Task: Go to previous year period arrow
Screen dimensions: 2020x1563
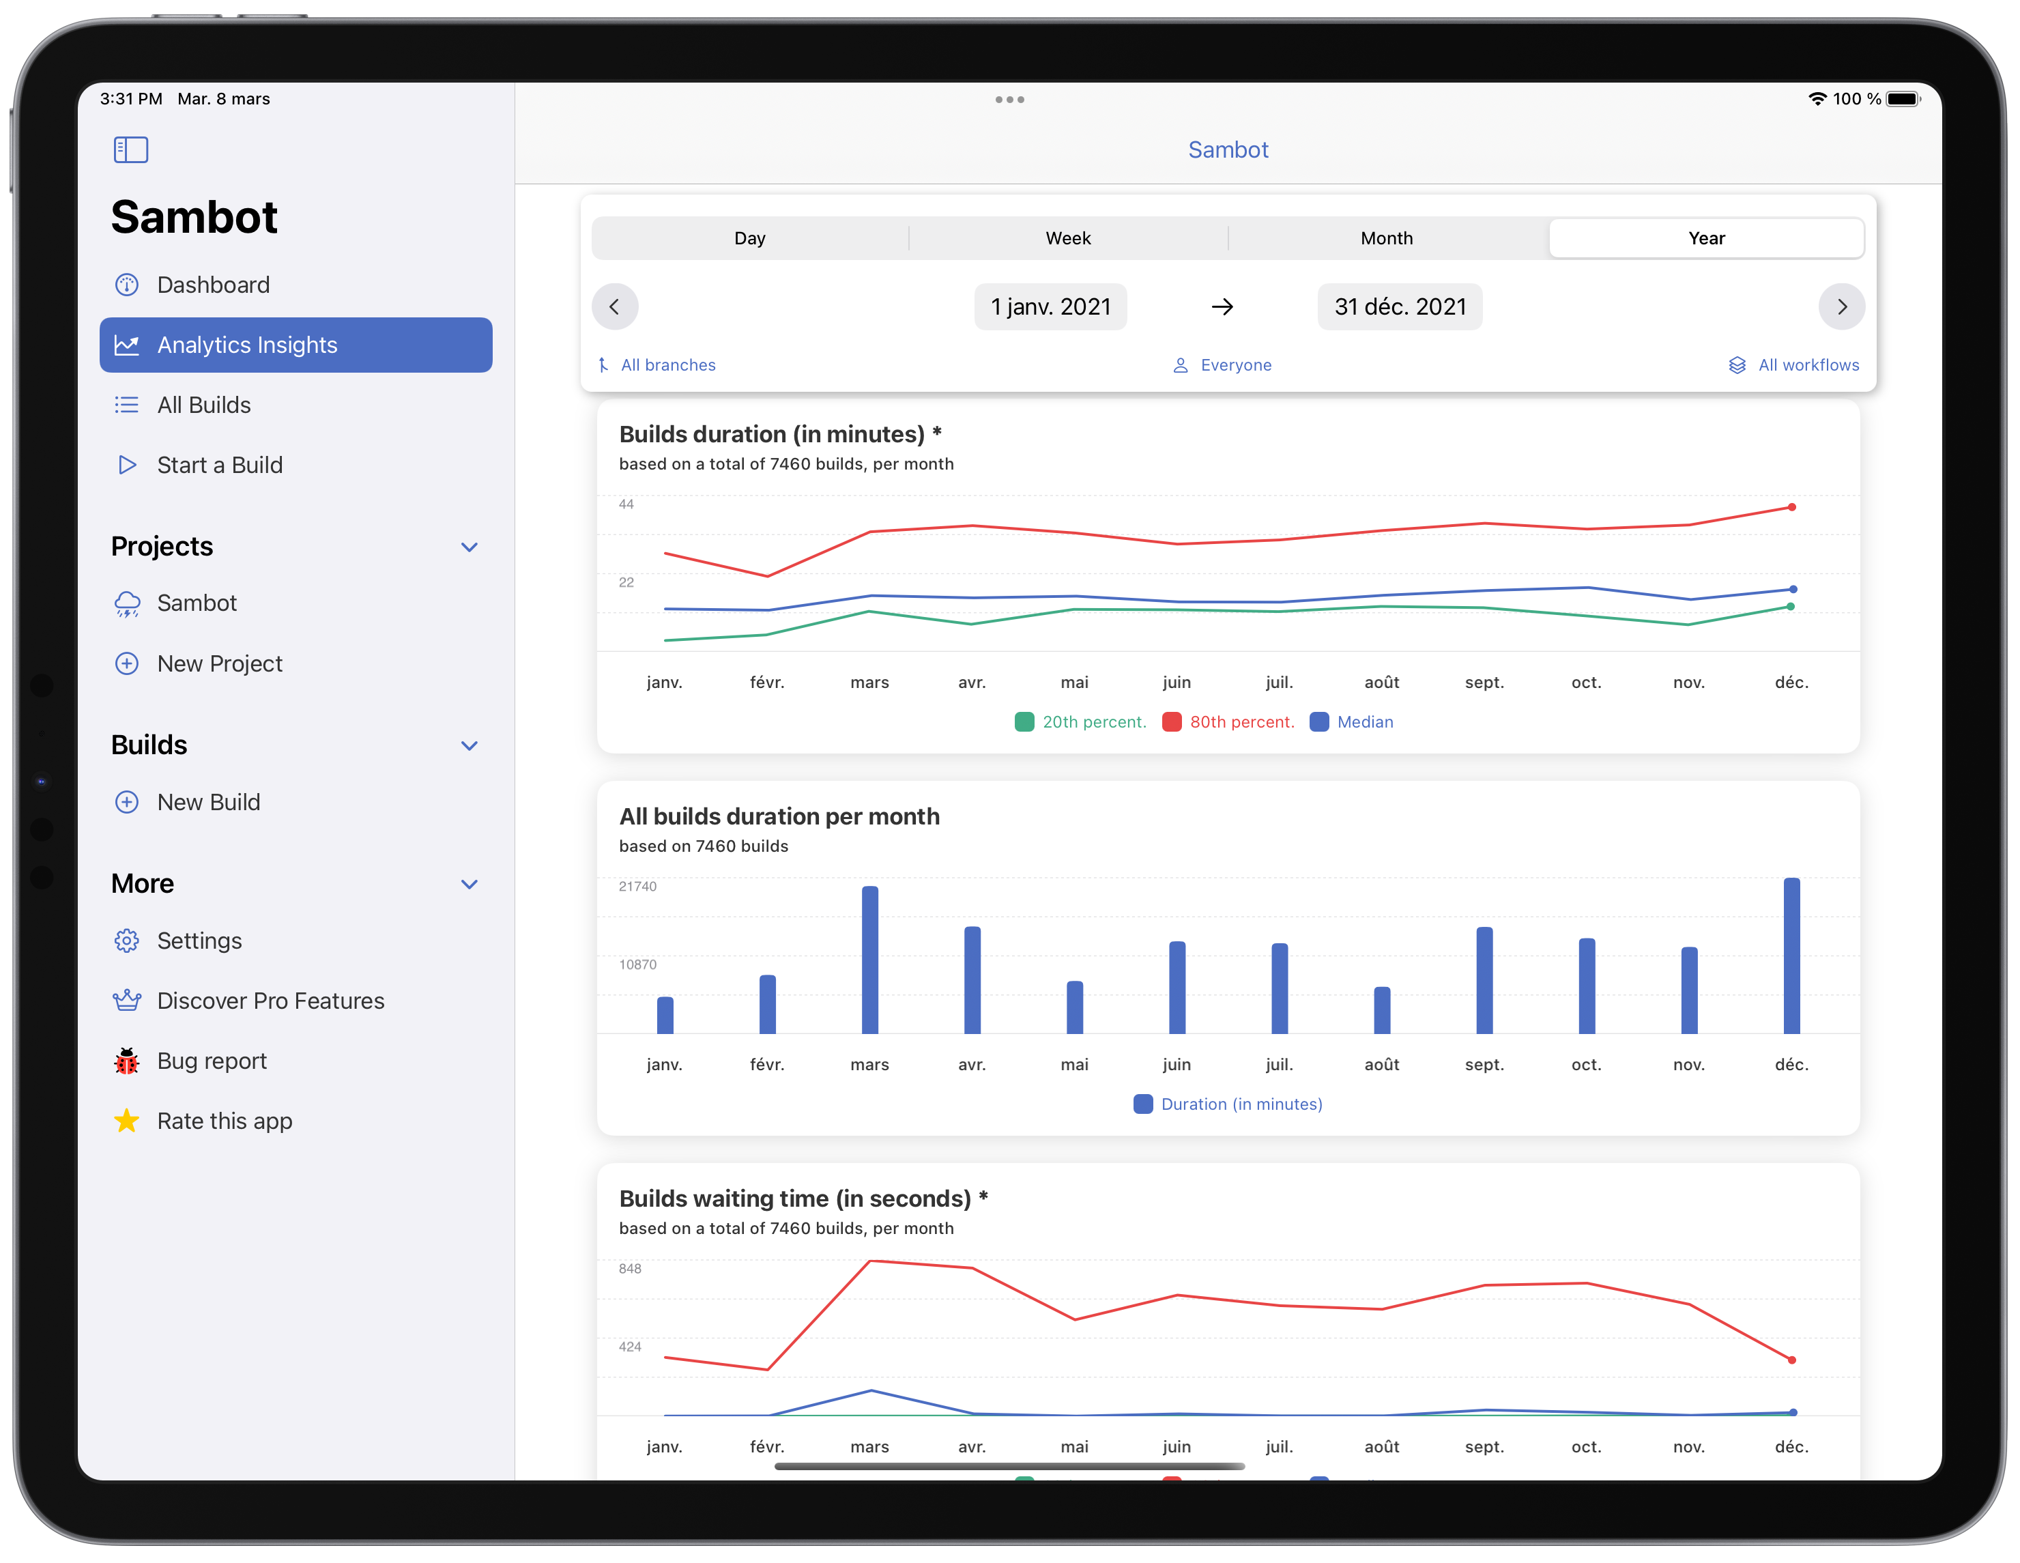Action: pyautogui.click(x=615, y=307)
